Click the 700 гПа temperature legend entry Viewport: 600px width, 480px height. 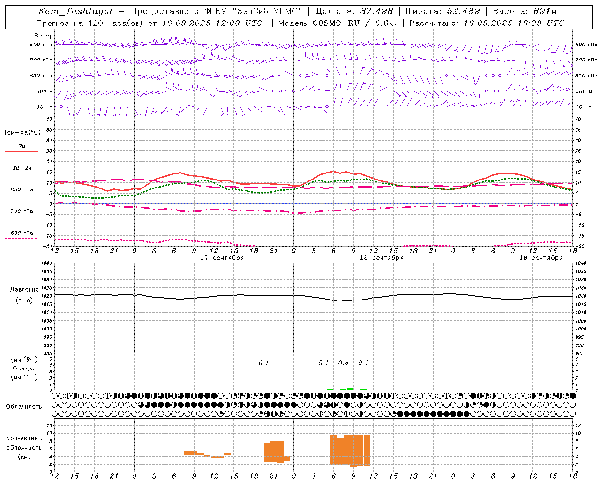(22, 211)
